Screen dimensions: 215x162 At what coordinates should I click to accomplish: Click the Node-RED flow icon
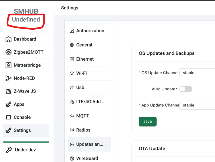(9, 78)
